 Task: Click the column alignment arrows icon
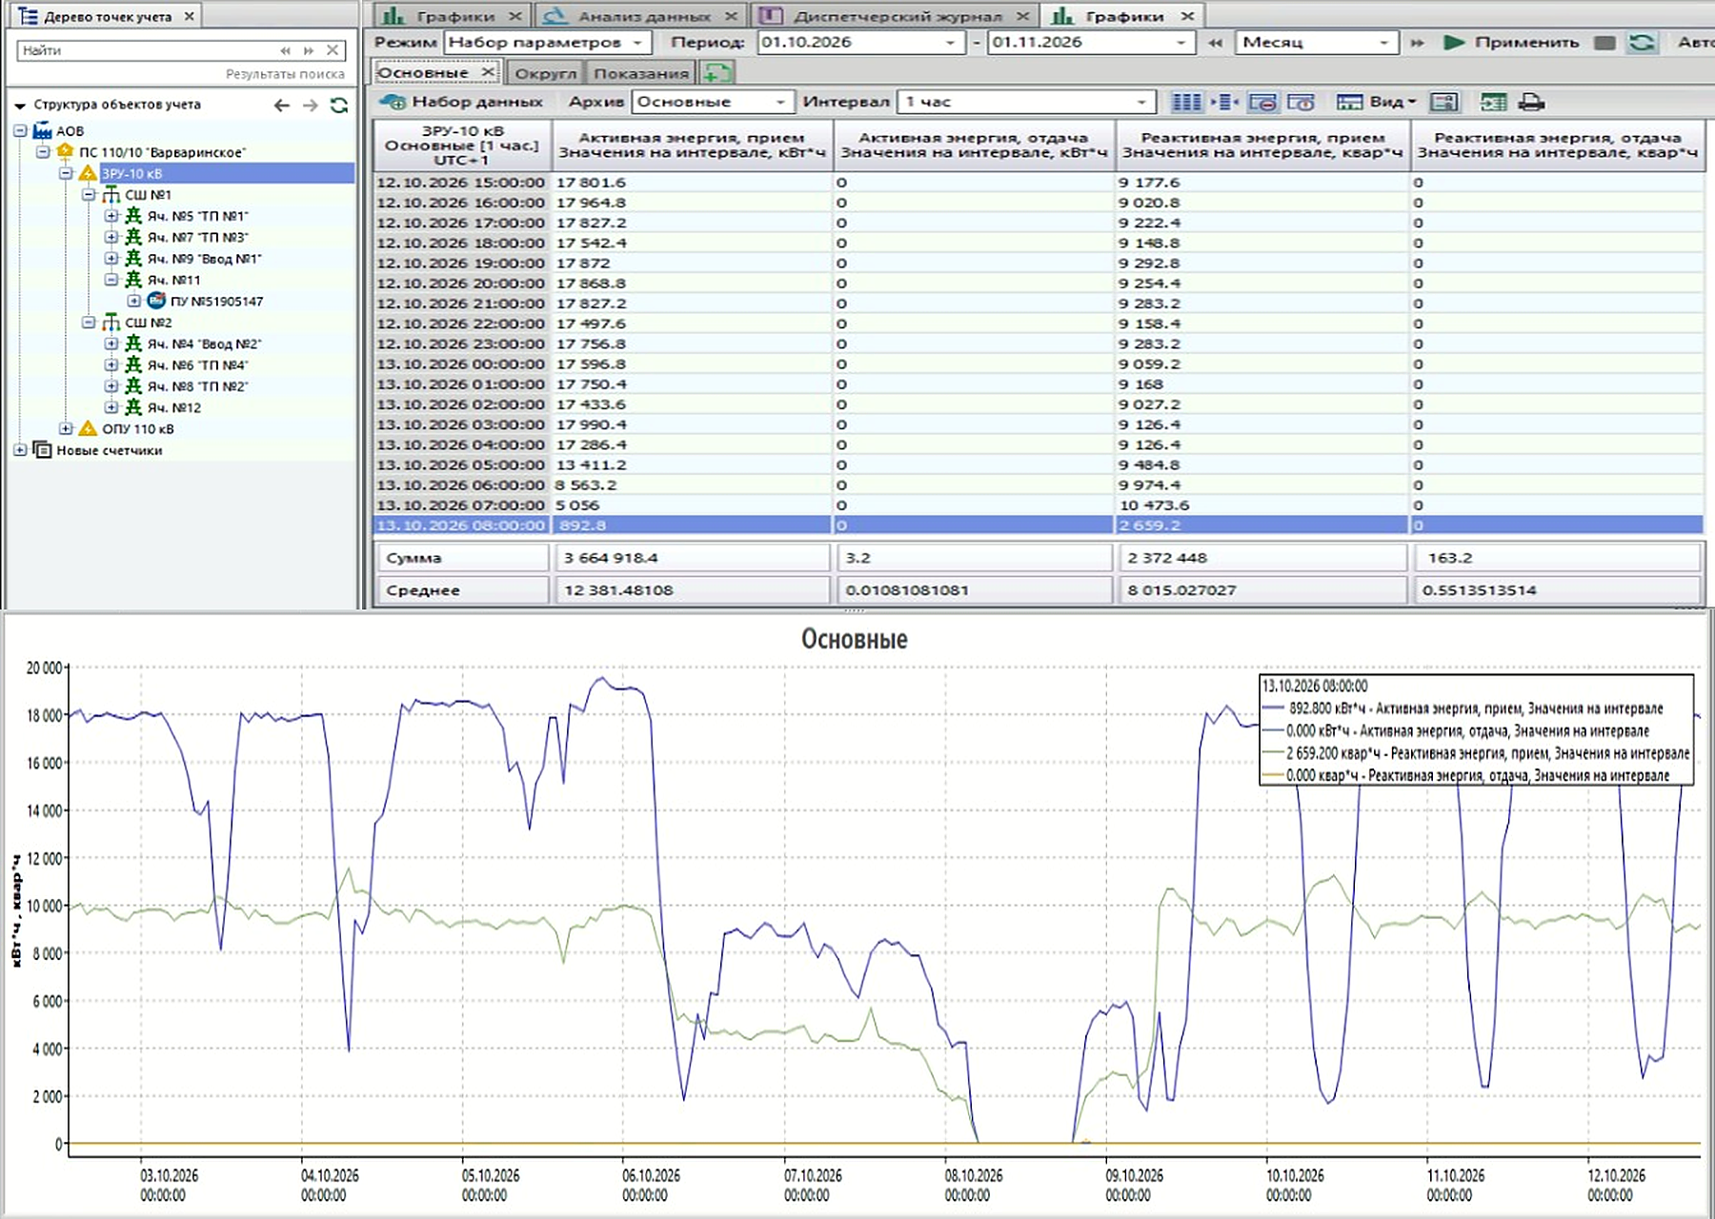point(1224,102)
